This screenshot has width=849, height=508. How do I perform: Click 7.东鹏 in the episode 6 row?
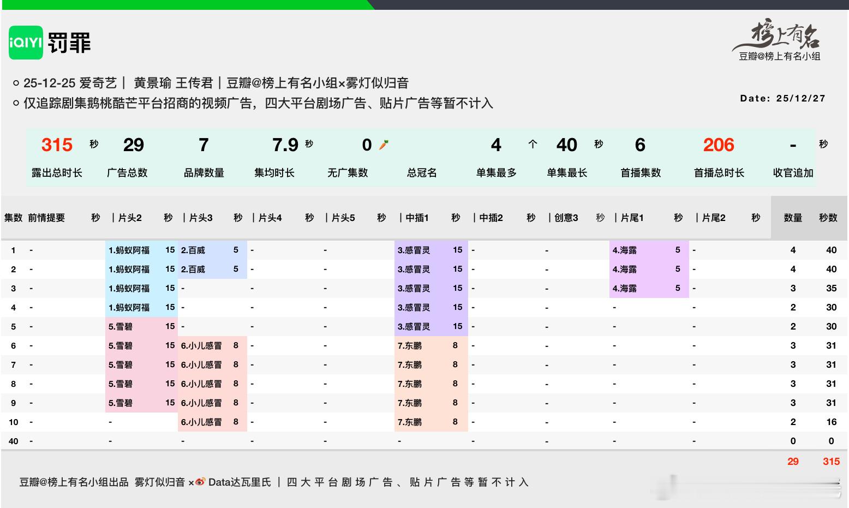pos(409,346)
